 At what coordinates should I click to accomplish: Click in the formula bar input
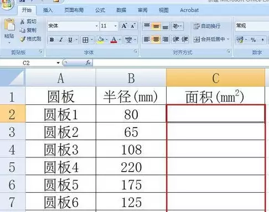(181, 63)
